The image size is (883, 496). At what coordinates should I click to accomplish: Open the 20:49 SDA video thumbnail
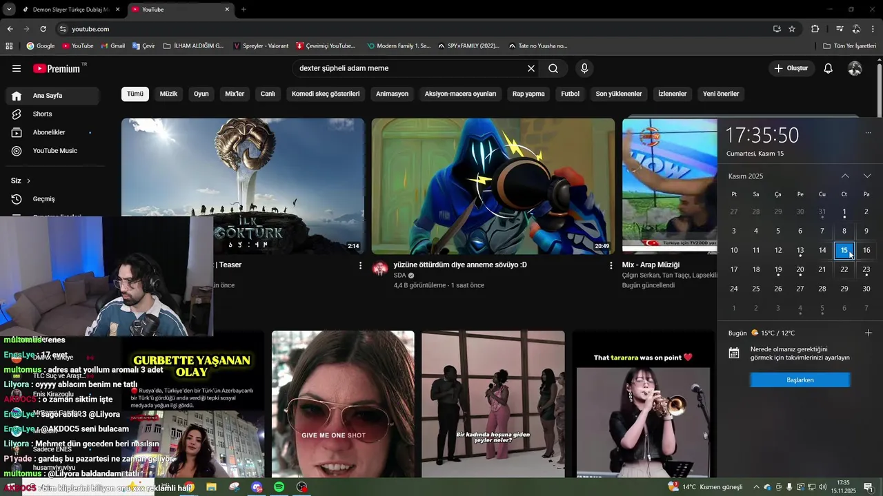click(493, 186)
